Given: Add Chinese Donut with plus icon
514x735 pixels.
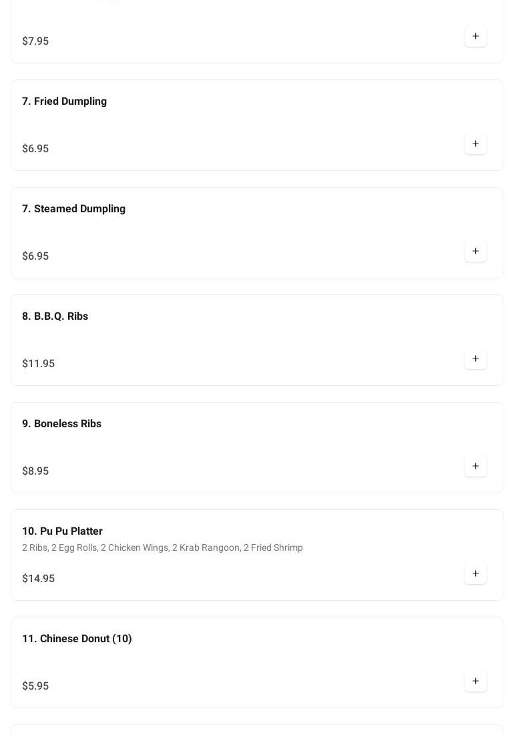Looking at the screenshot, I should pyautogui.click(x=475, y=681).
